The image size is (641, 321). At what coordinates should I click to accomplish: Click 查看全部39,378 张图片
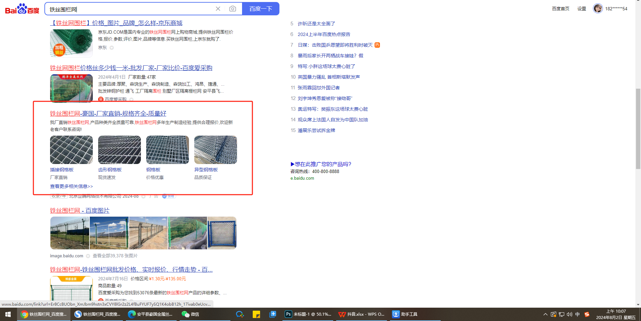tap(115, 256)
